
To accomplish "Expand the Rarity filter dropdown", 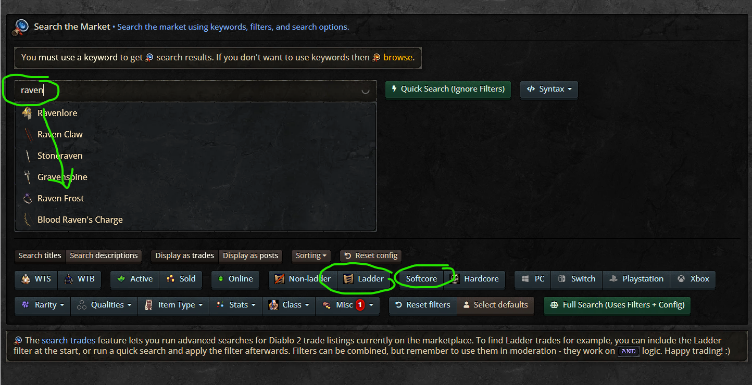I will pyautogui.click(x=43, y=305).
